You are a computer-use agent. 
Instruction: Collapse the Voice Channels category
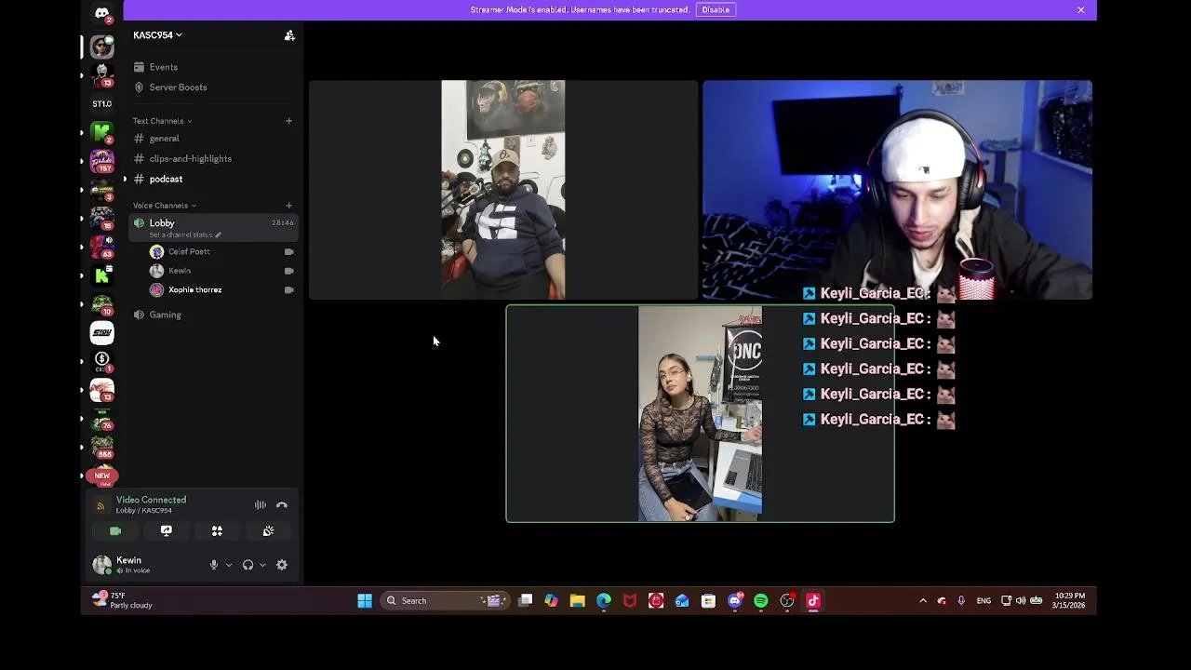click(x=164, y=206)
